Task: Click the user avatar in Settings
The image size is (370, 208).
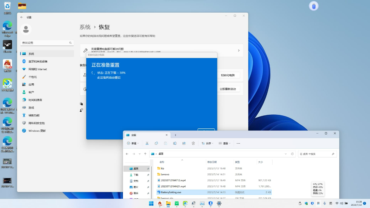Action: tap(26, 29)
